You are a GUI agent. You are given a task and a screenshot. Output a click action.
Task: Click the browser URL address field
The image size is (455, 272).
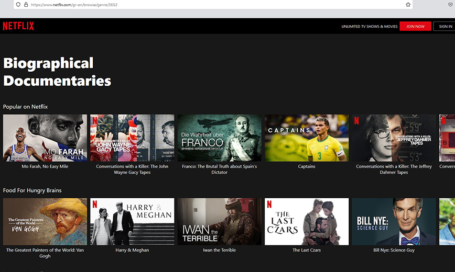point(210,5)
